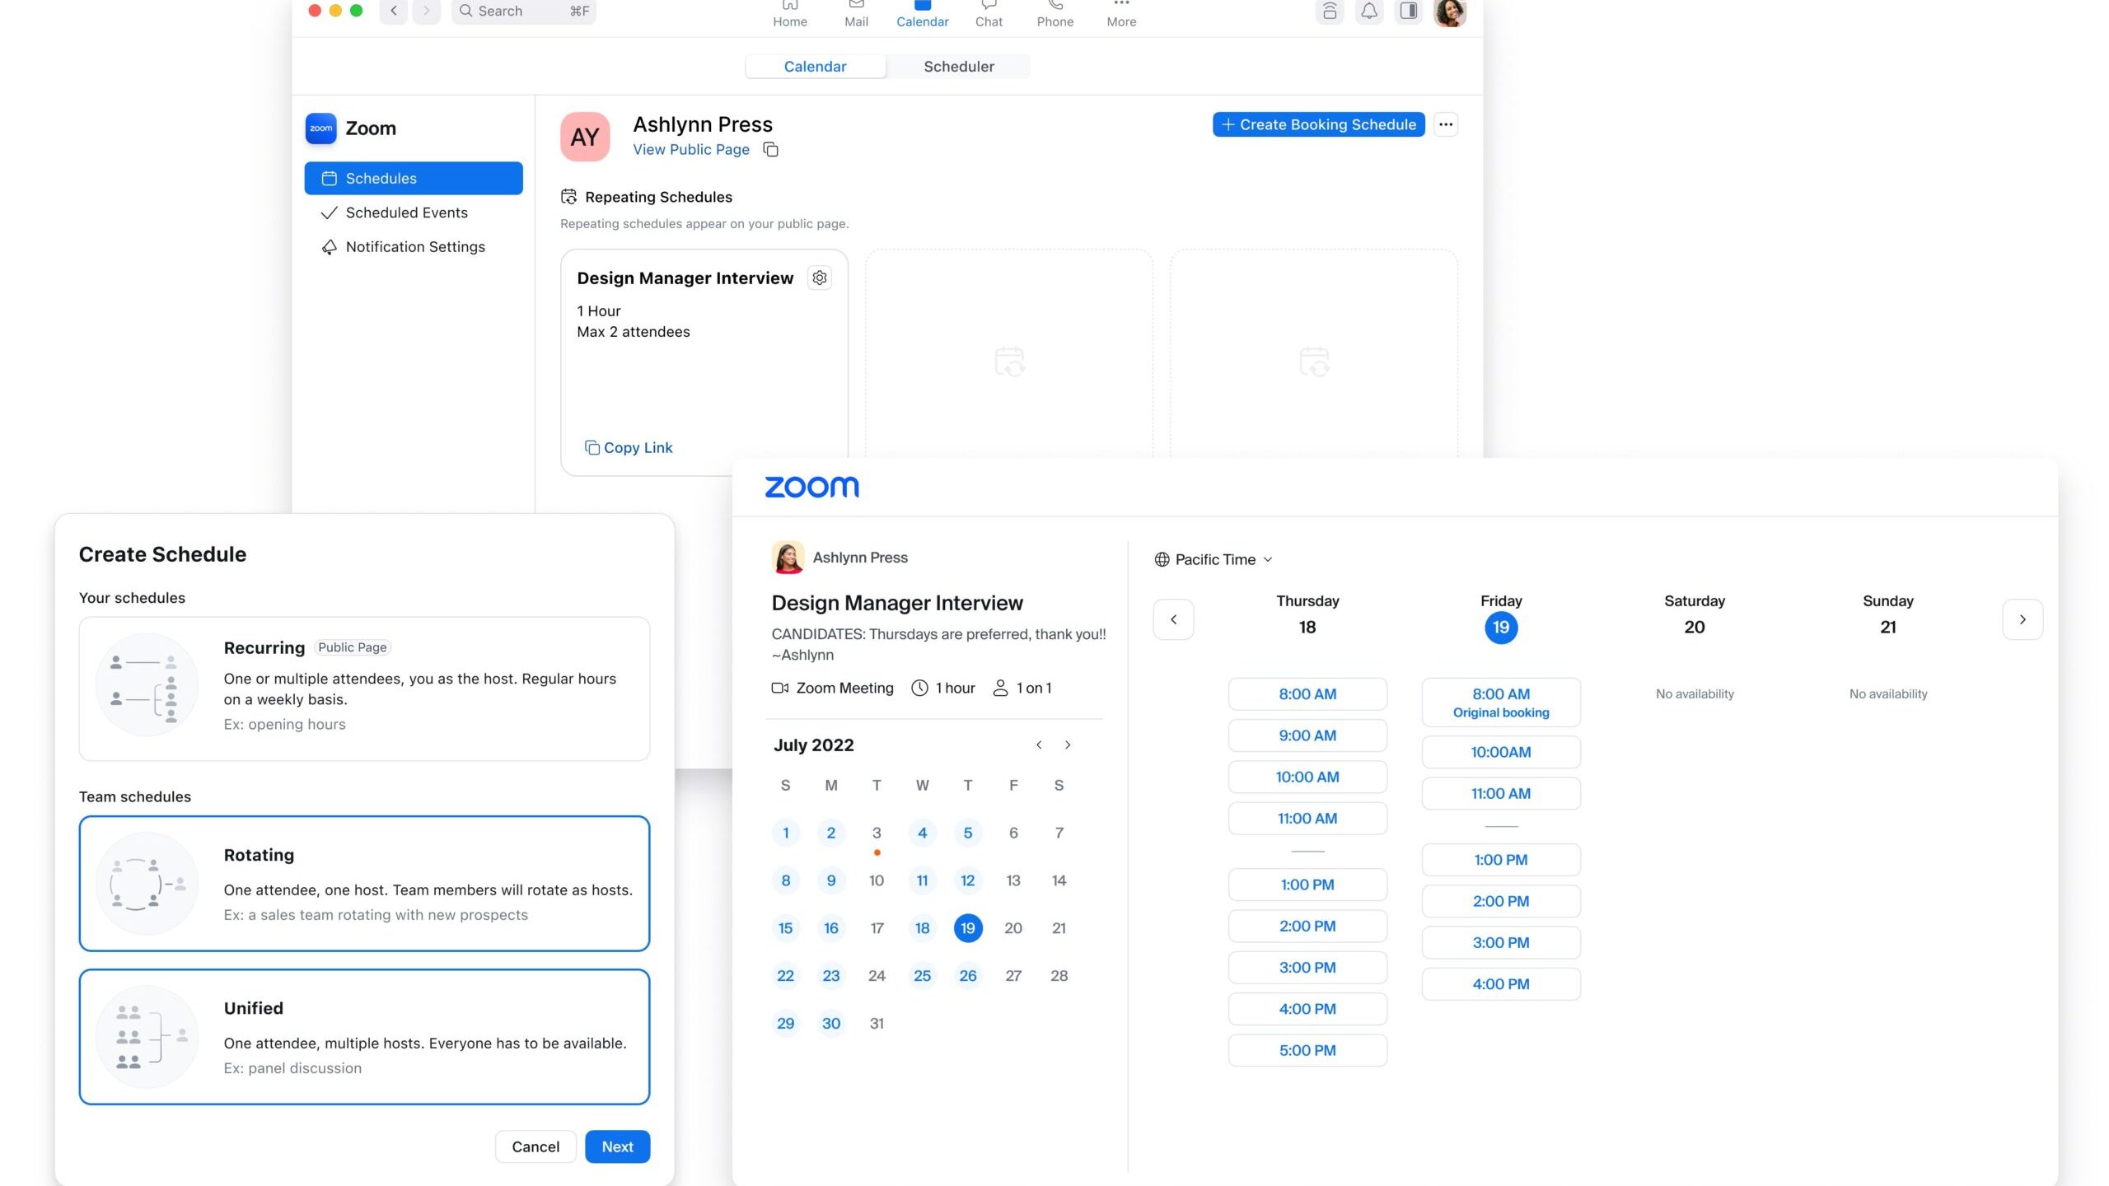
Task: Go to previous month in mini calendar
Action: [1039, 745]
